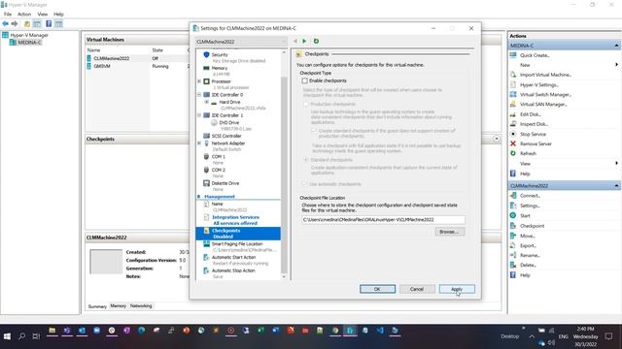Screen dimensions: 622x349
Task: Open Hyper-V Settings action
Action: coord(538,85)
